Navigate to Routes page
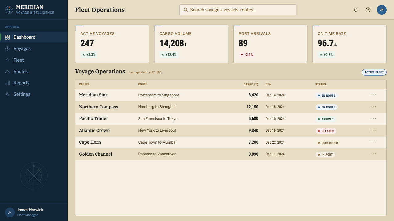Screen dimensions: 394x221 [x=34, y=72]
